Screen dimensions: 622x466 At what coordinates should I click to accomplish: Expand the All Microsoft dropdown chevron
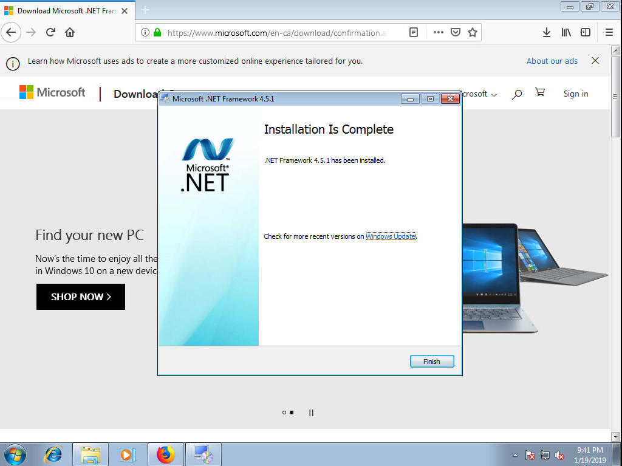[x=494, y=95]
